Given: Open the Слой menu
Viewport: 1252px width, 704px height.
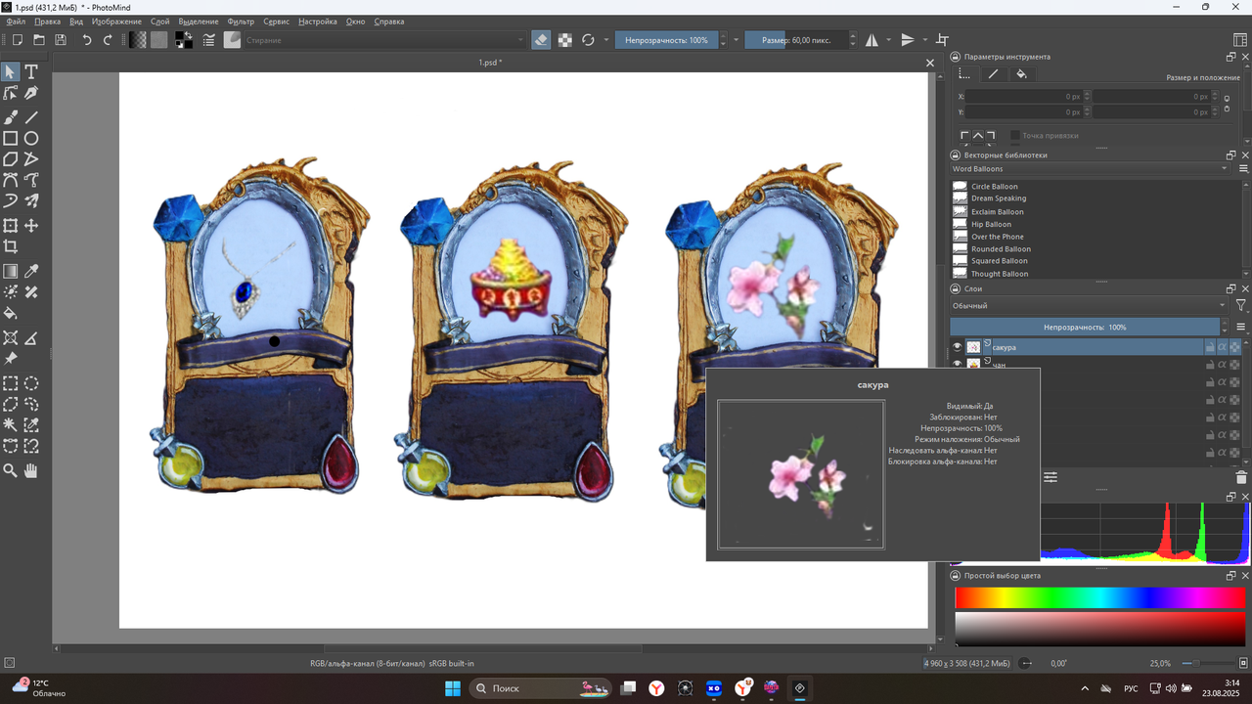Looking at the screenshot, I should point(159,21).
